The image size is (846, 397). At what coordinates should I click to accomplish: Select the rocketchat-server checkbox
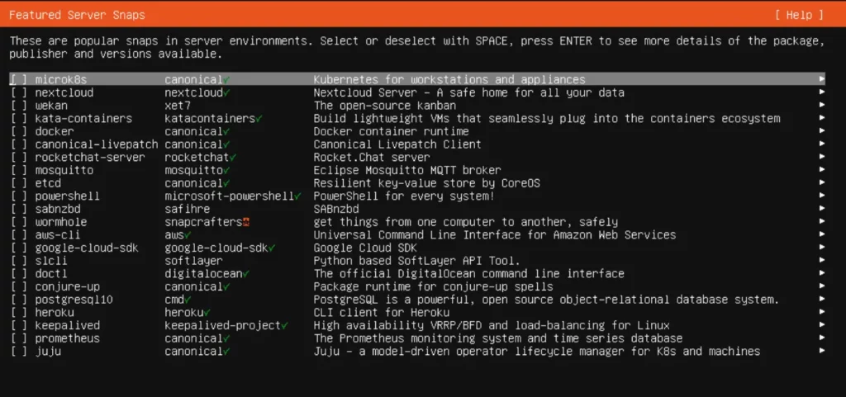coord(18,158)
